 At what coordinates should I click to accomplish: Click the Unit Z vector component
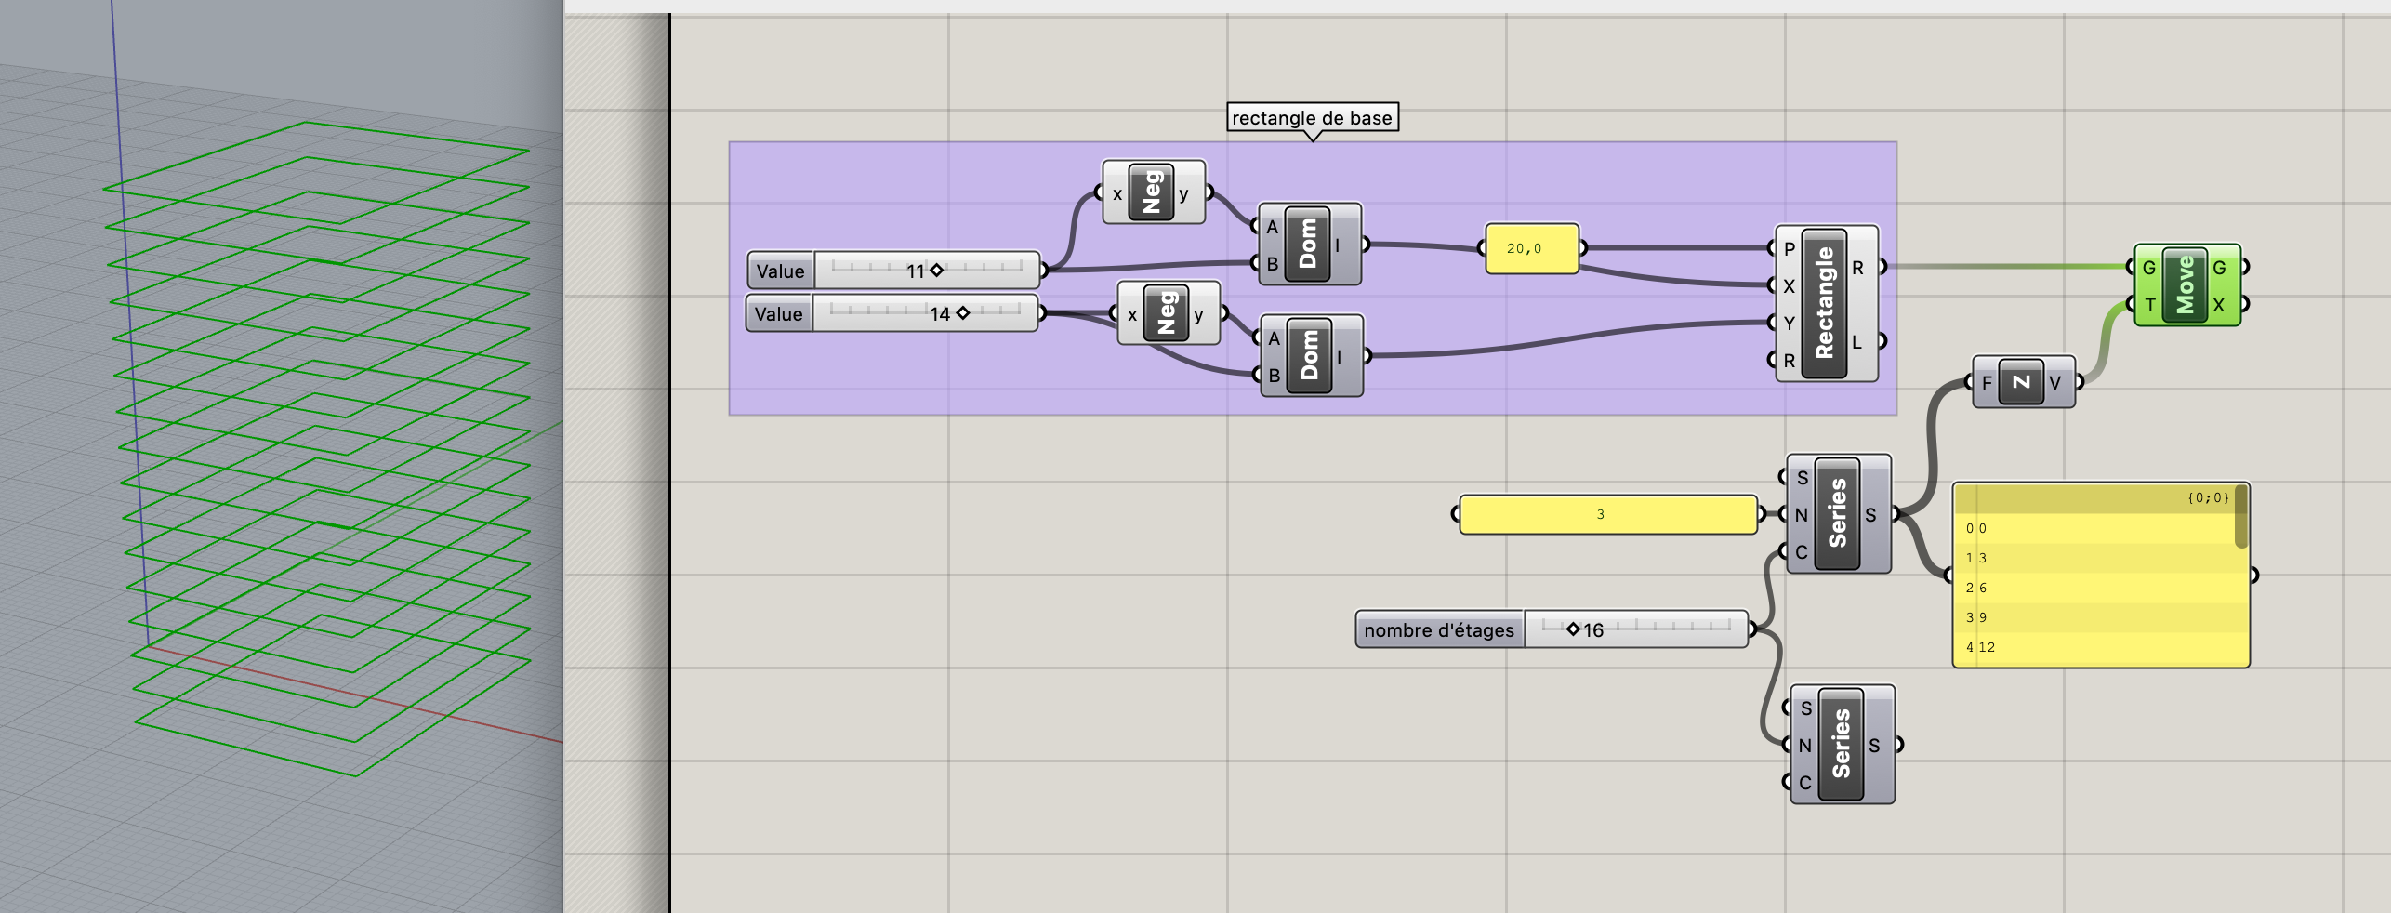(2021, 382)
